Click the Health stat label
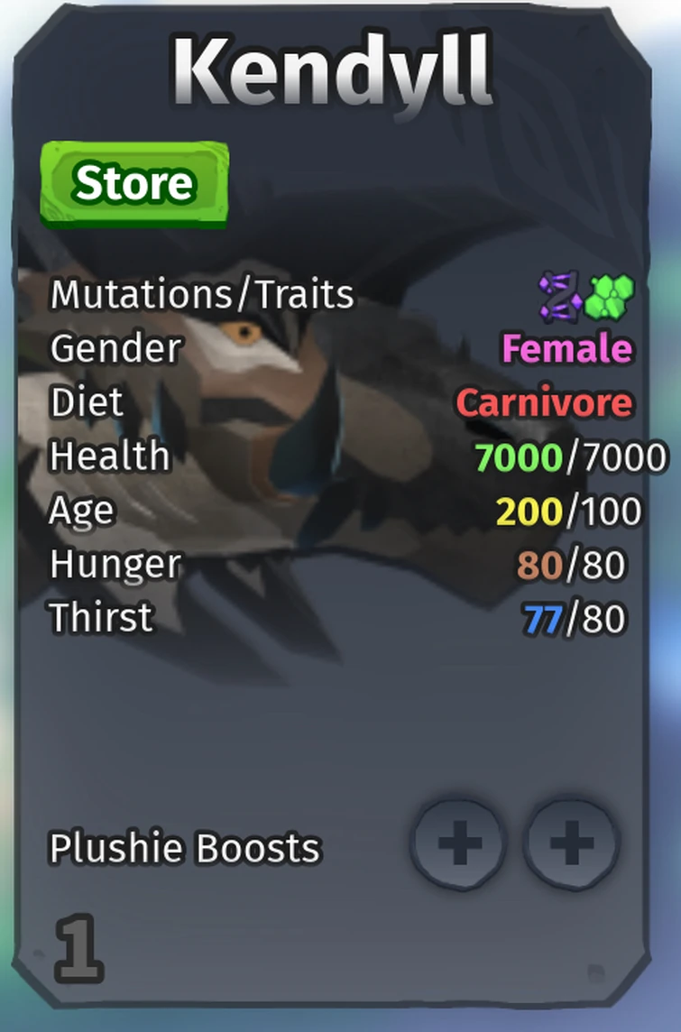 coord(110,456)
